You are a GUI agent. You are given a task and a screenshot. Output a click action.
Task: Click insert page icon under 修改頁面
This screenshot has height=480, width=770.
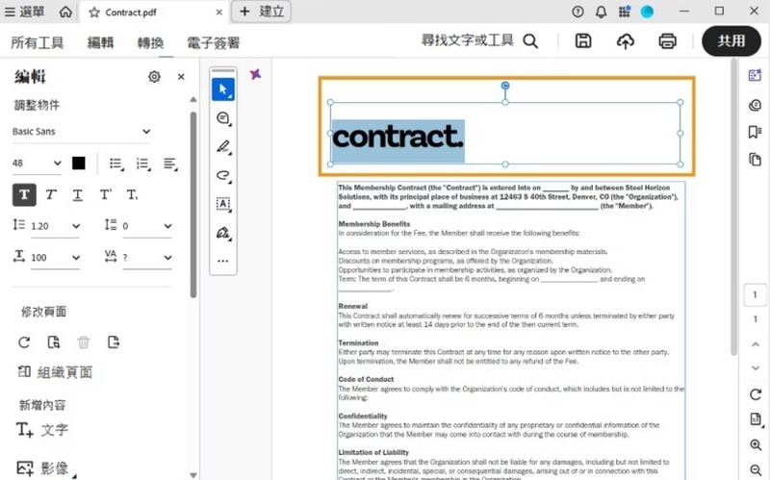tap(114, 342)
